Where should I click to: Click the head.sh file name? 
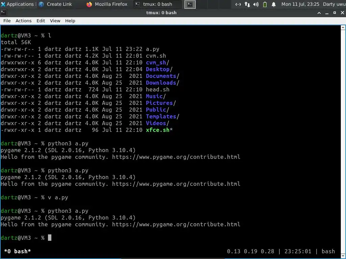click(157, 90)
